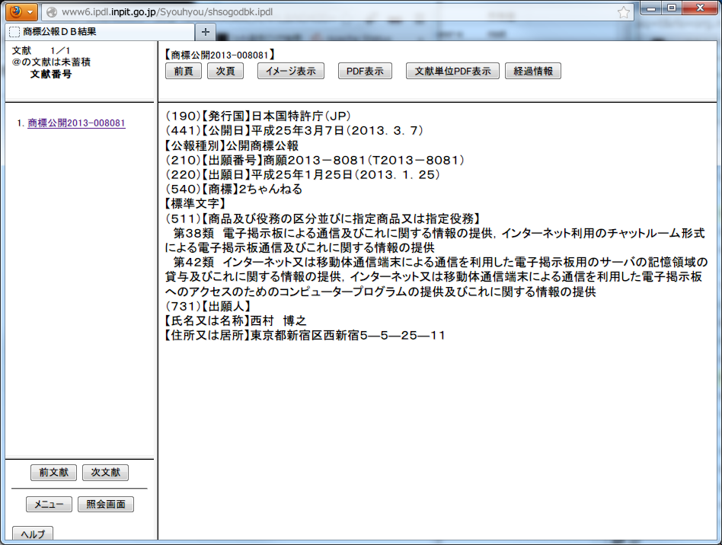Show 経過情報 progress information
This screenshot has width=722, height=545.
pyautogui.click(x=533, y=71)
